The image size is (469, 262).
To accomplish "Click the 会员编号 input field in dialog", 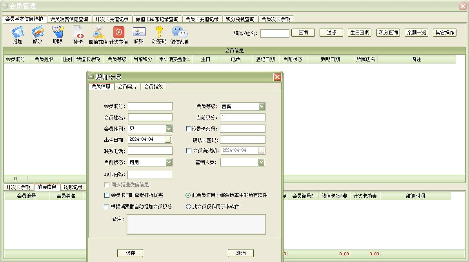I will point(150,107).
